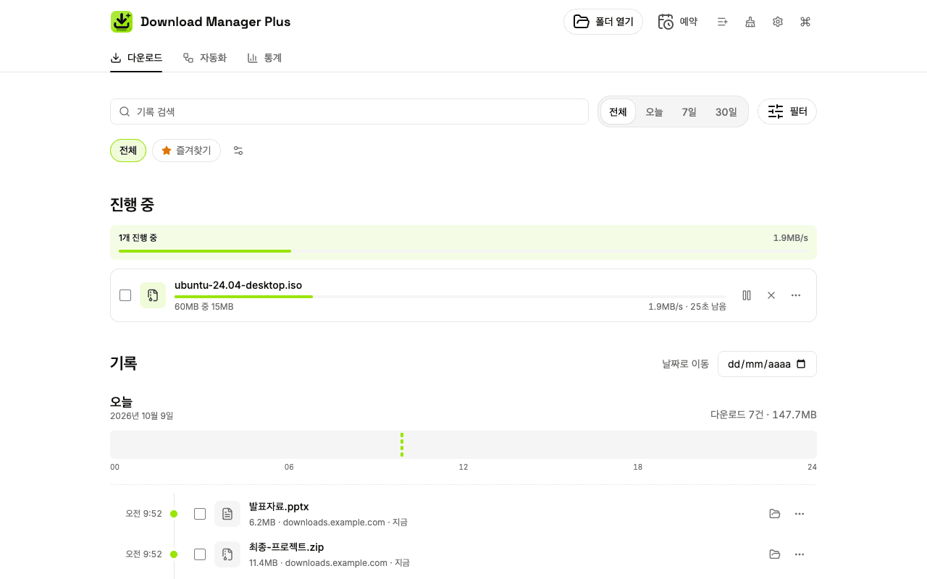The height and width of the screenshot is (579, 927).
Task: Click the keyboard shortcuts command icon
Action: (805, 22)
